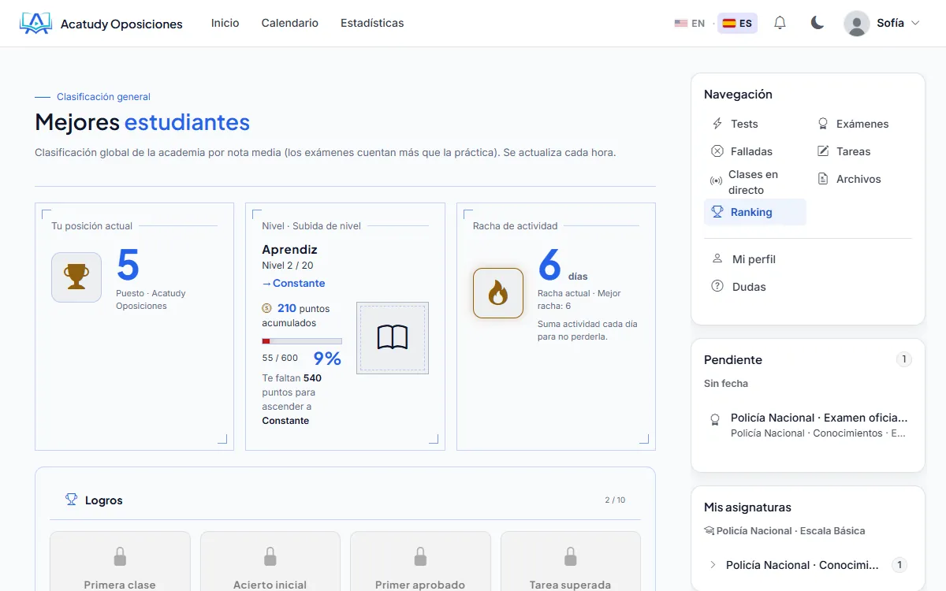Click the medal icon beside Exámenes

coord(823,124)
